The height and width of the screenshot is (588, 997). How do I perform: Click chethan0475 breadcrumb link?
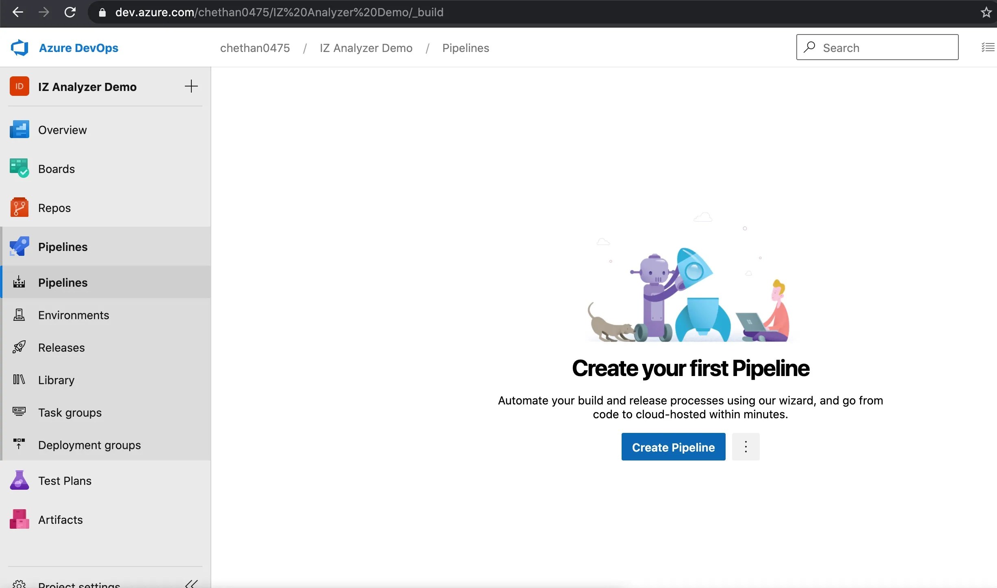coord(255,48)
